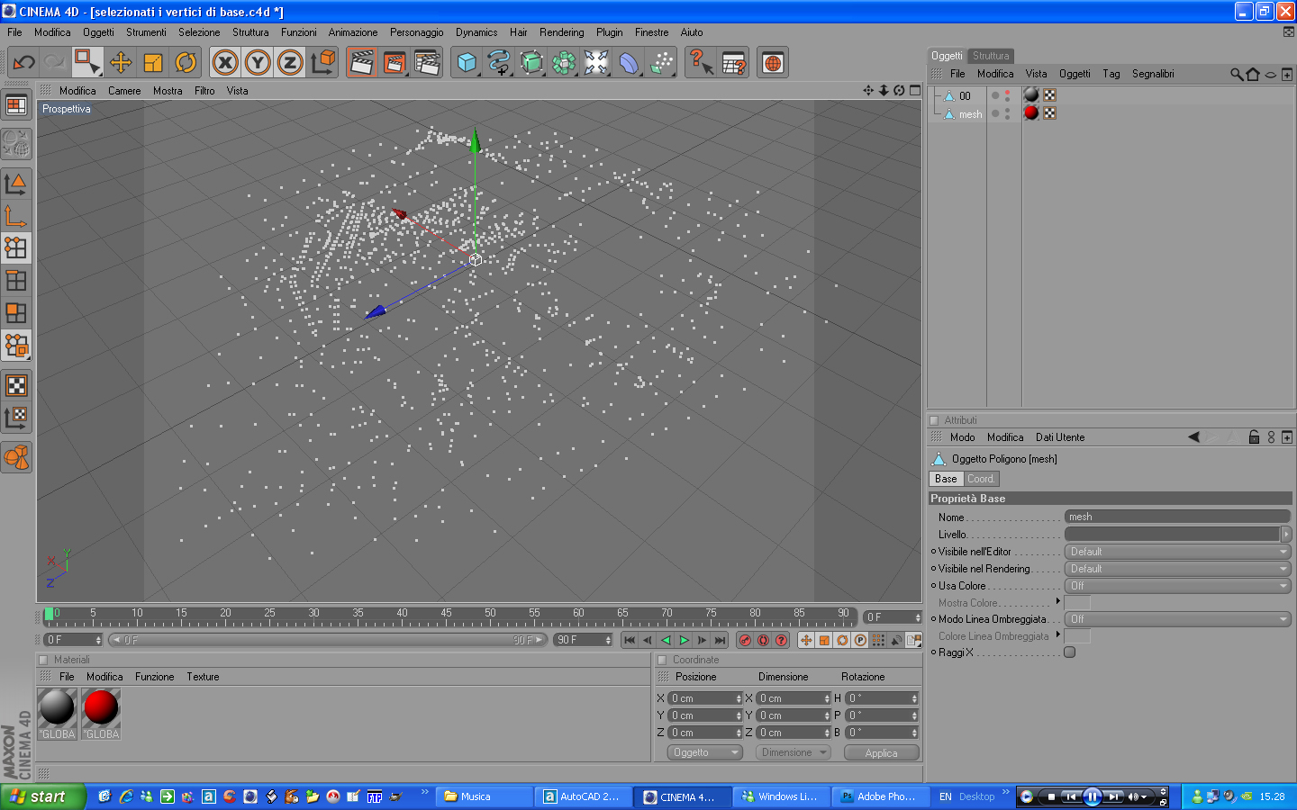Click the autokeying red circle icon
This screenshot has width=1297, height=810.
[763, 640]
